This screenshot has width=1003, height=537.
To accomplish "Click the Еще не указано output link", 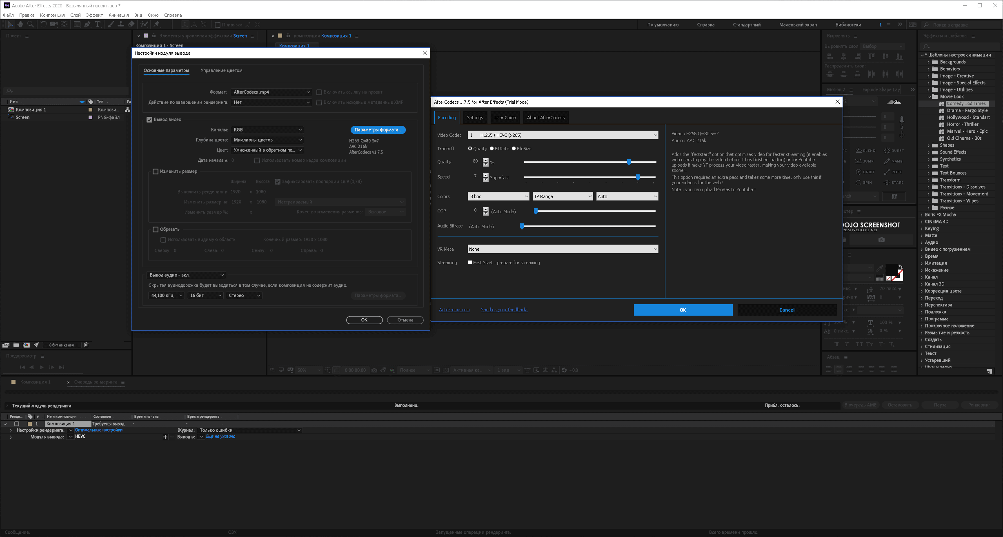I will (x=220, y=437).
